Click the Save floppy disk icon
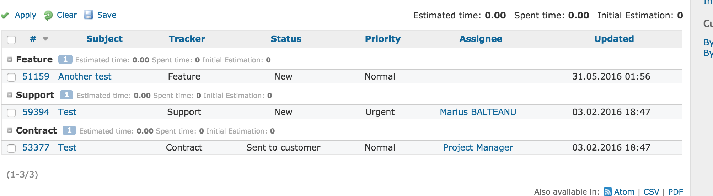713x196 pixels. point(88,15)
